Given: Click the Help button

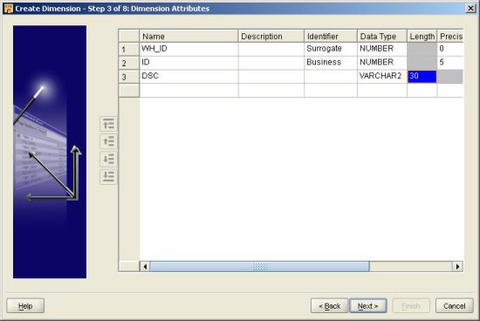Looking at the screenshot, I should coord(25,305).
